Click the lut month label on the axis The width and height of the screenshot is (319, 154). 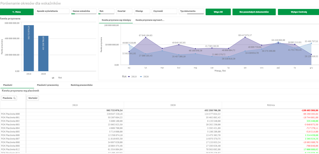coord(146,68)
